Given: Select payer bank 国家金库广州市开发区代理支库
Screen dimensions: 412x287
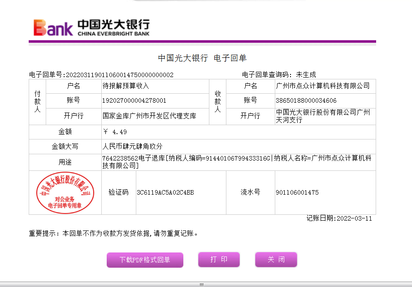Looking at the screenshot, I should pos(149,116).
